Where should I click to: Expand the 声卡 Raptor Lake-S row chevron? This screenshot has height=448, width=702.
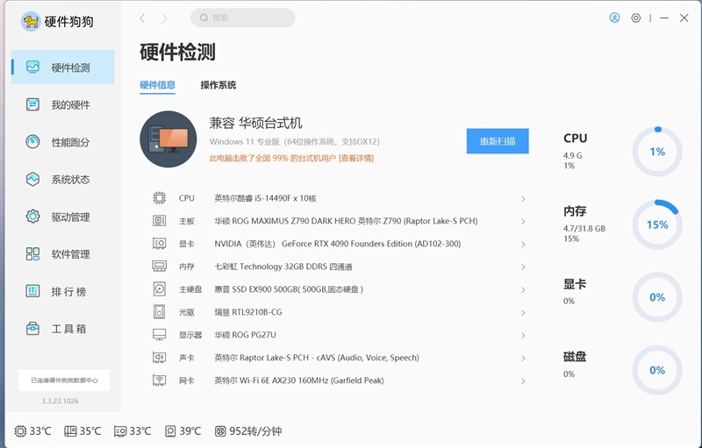click(x=523, y=358)
